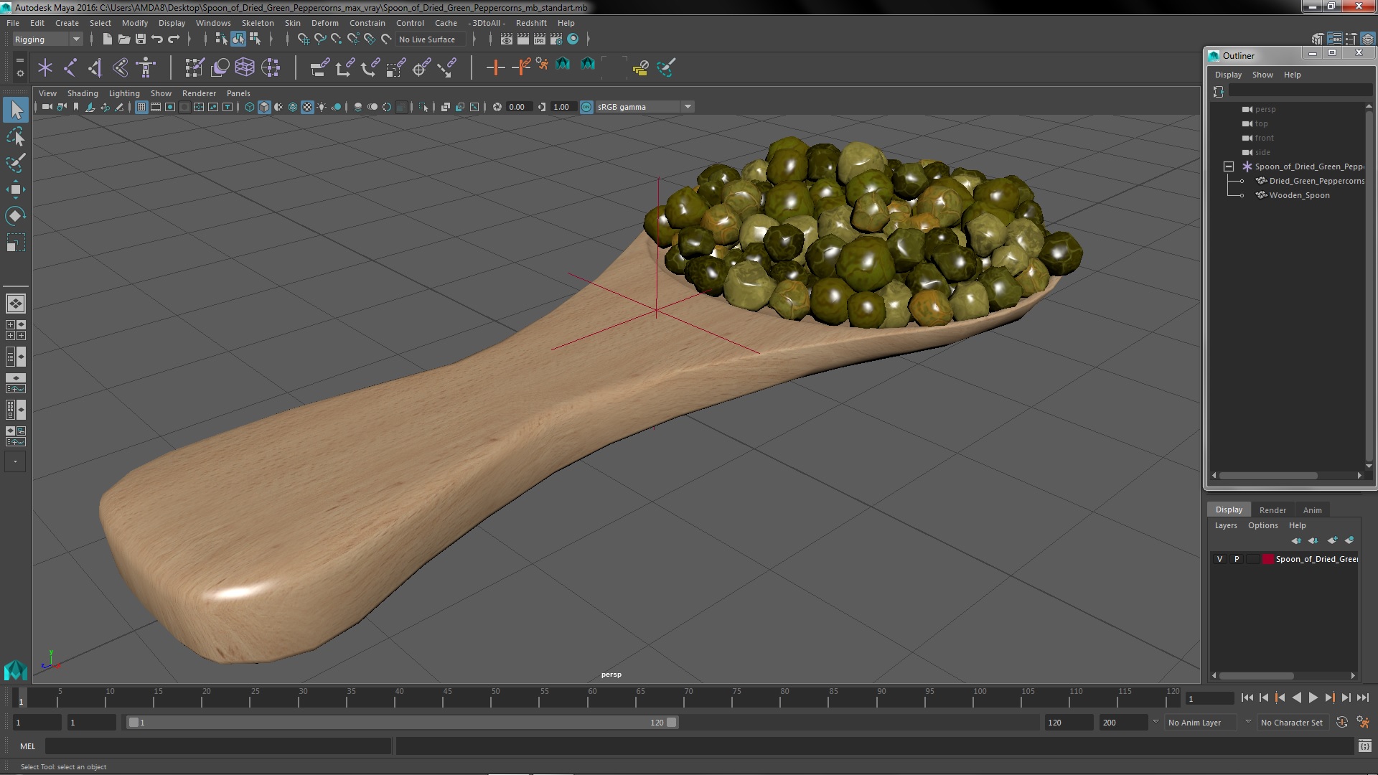
Task: Click the Cluster deformer shelf icon
Action: 270,68
